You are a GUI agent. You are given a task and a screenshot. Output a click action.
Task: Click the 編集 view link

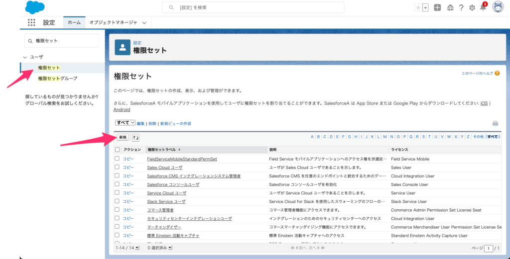[140, 123]
